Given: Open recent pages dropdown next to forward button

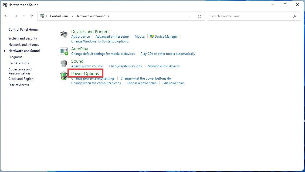Looking at the screenshot, I should pyautogui.click(x=24, y=16).
